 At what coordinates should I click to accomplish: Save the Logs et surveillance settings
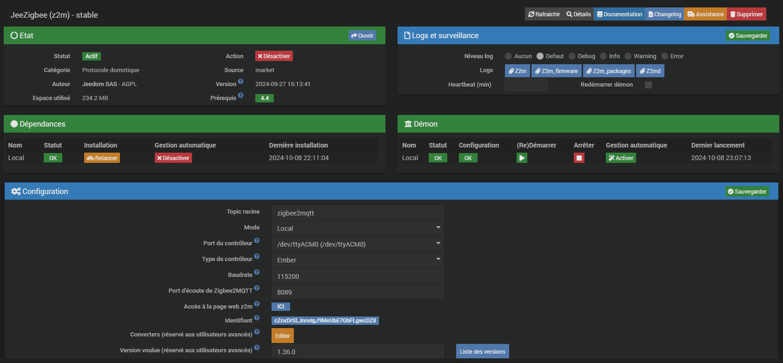(748, 35)
